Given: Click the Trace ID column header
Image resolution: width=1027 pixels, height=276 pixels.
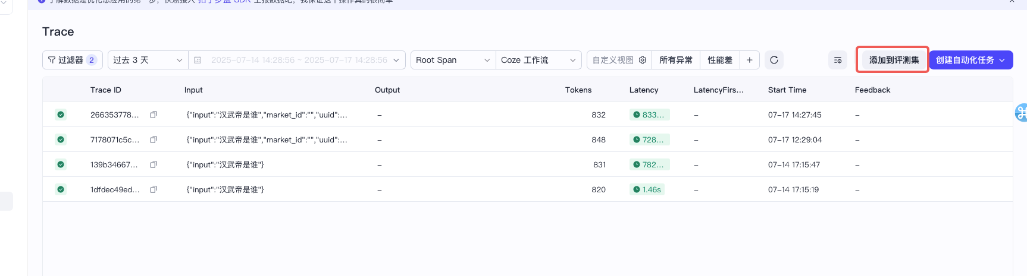Looking at the screenshot, I should tap(106, 90).
